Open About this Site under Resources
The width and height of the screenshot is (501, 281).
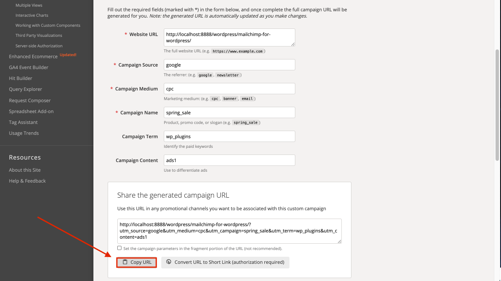pos(24,170)
